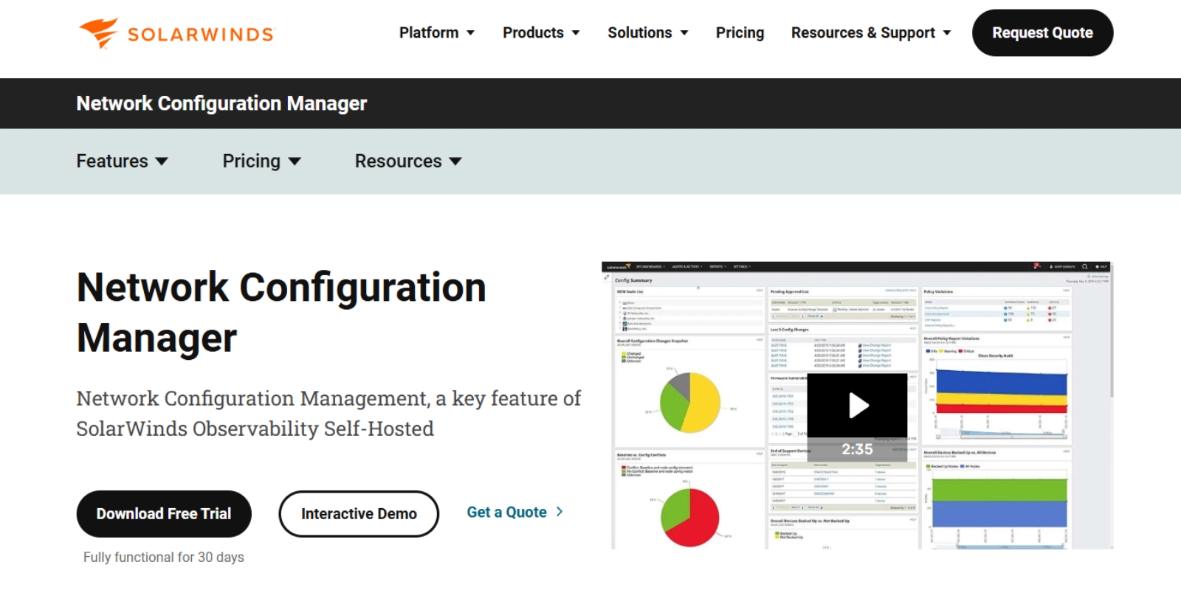Click the Get a Quote chevron arrow
Image resolution: width=1181 pixels, height=590 pixels.
[559, 512]
